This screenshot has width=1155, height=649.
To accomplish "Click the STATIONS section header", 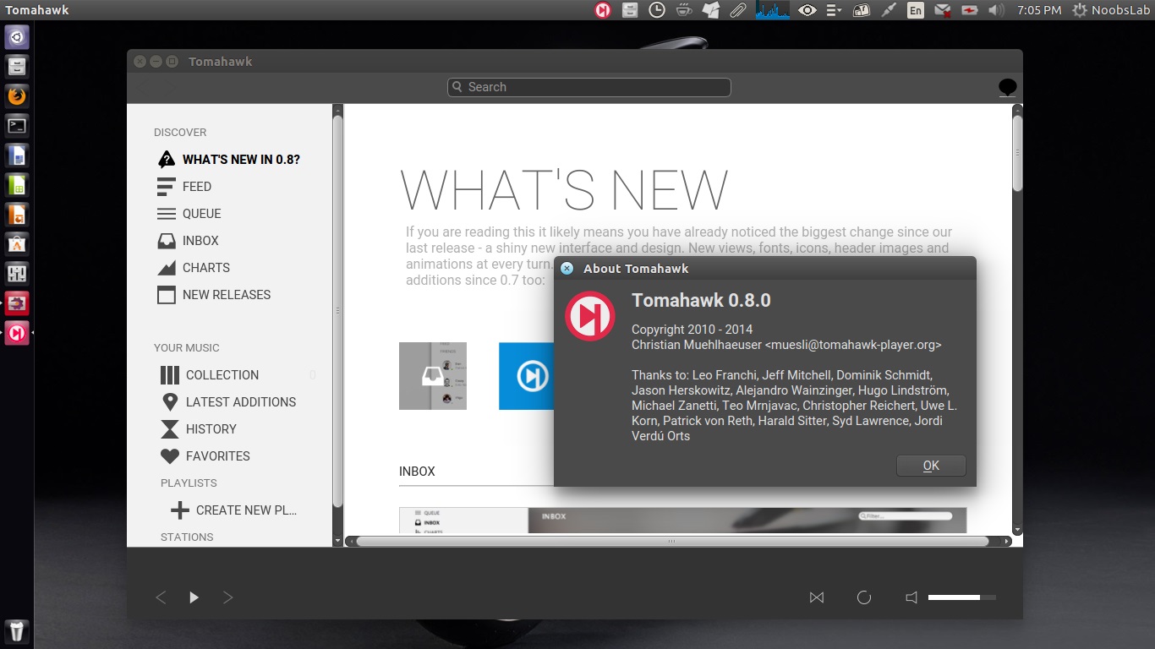I will (187, 537).
